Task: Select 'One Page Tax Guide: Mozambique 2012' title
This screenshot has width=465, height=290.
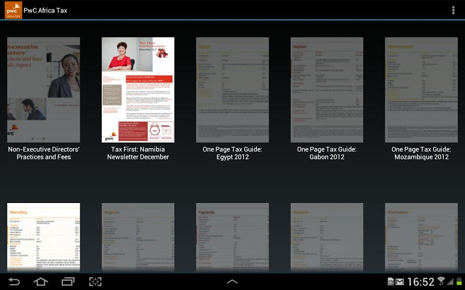Action: click(x=421, y=153)
